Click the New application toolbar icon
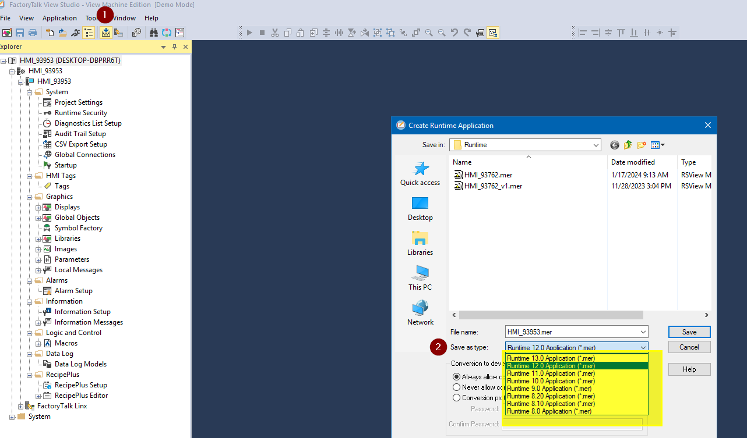Viewport: 747px width, 438px height. [50, 33]
